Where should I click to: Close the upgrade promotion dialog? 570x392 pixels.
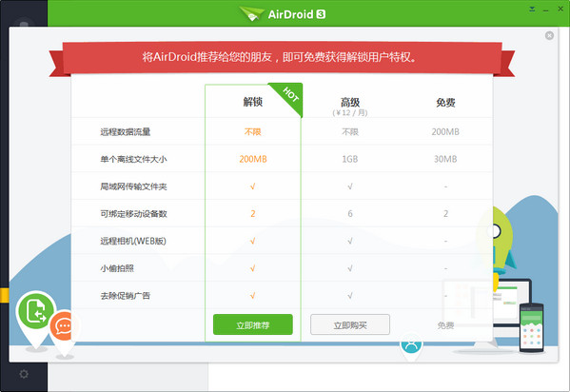point(549,35)
